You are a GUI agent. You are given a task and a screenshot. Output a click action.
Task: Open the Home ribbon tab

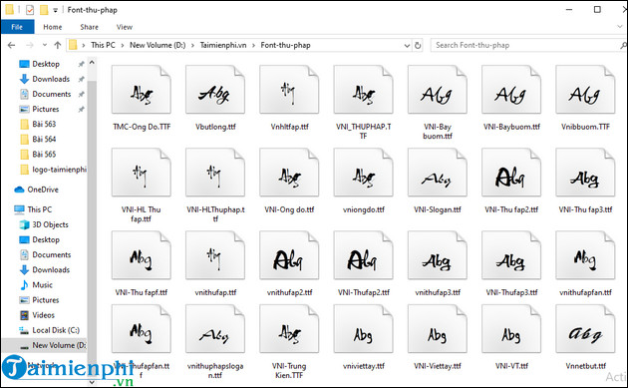tap(53, 27)
